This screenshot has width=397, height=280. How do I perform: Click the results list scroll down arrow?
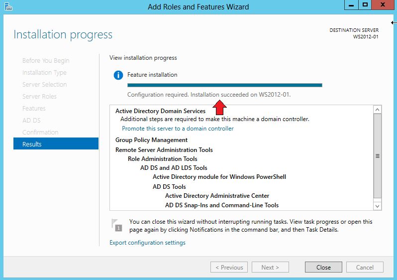[377, 206]
